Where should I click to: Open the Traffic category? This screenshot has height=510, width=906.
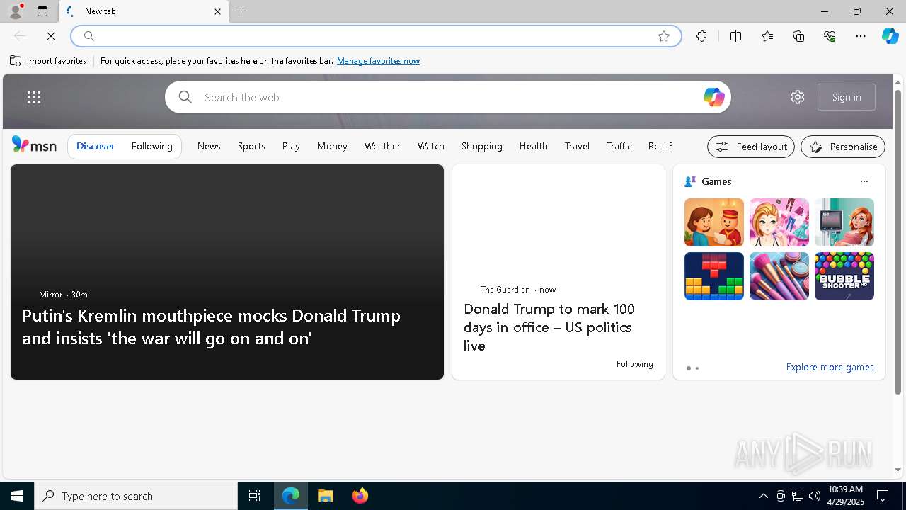(x=619, y=146)
